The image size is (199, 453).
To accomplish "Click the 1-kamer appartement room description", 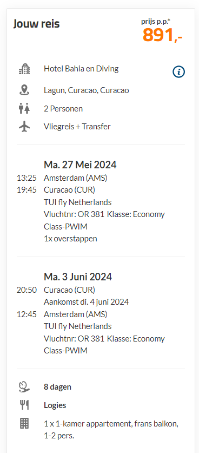I will point(111,430).
